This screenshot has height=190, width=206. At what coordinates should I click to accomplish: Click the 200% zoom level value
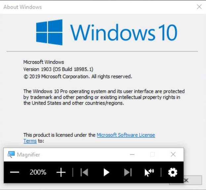click(x=38, y=172)
